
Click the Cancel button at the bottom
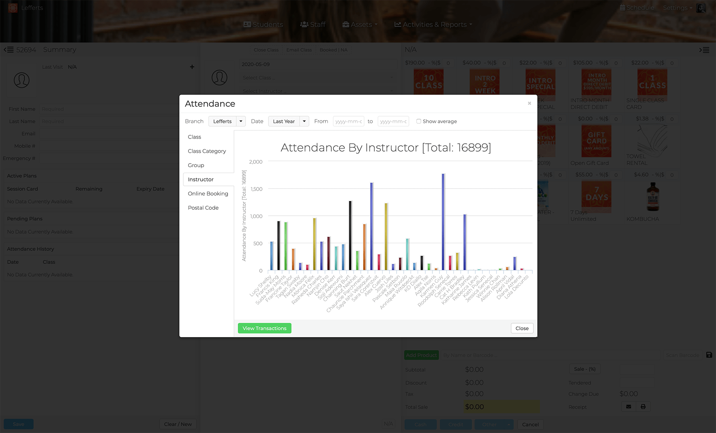[530, 424]
